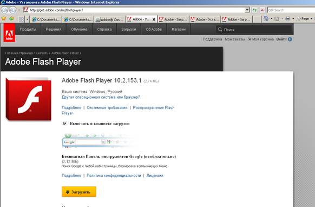Open the Обучение navigation menu
Viewport: 315px width, 207px height.
click(x=79, y=29)
